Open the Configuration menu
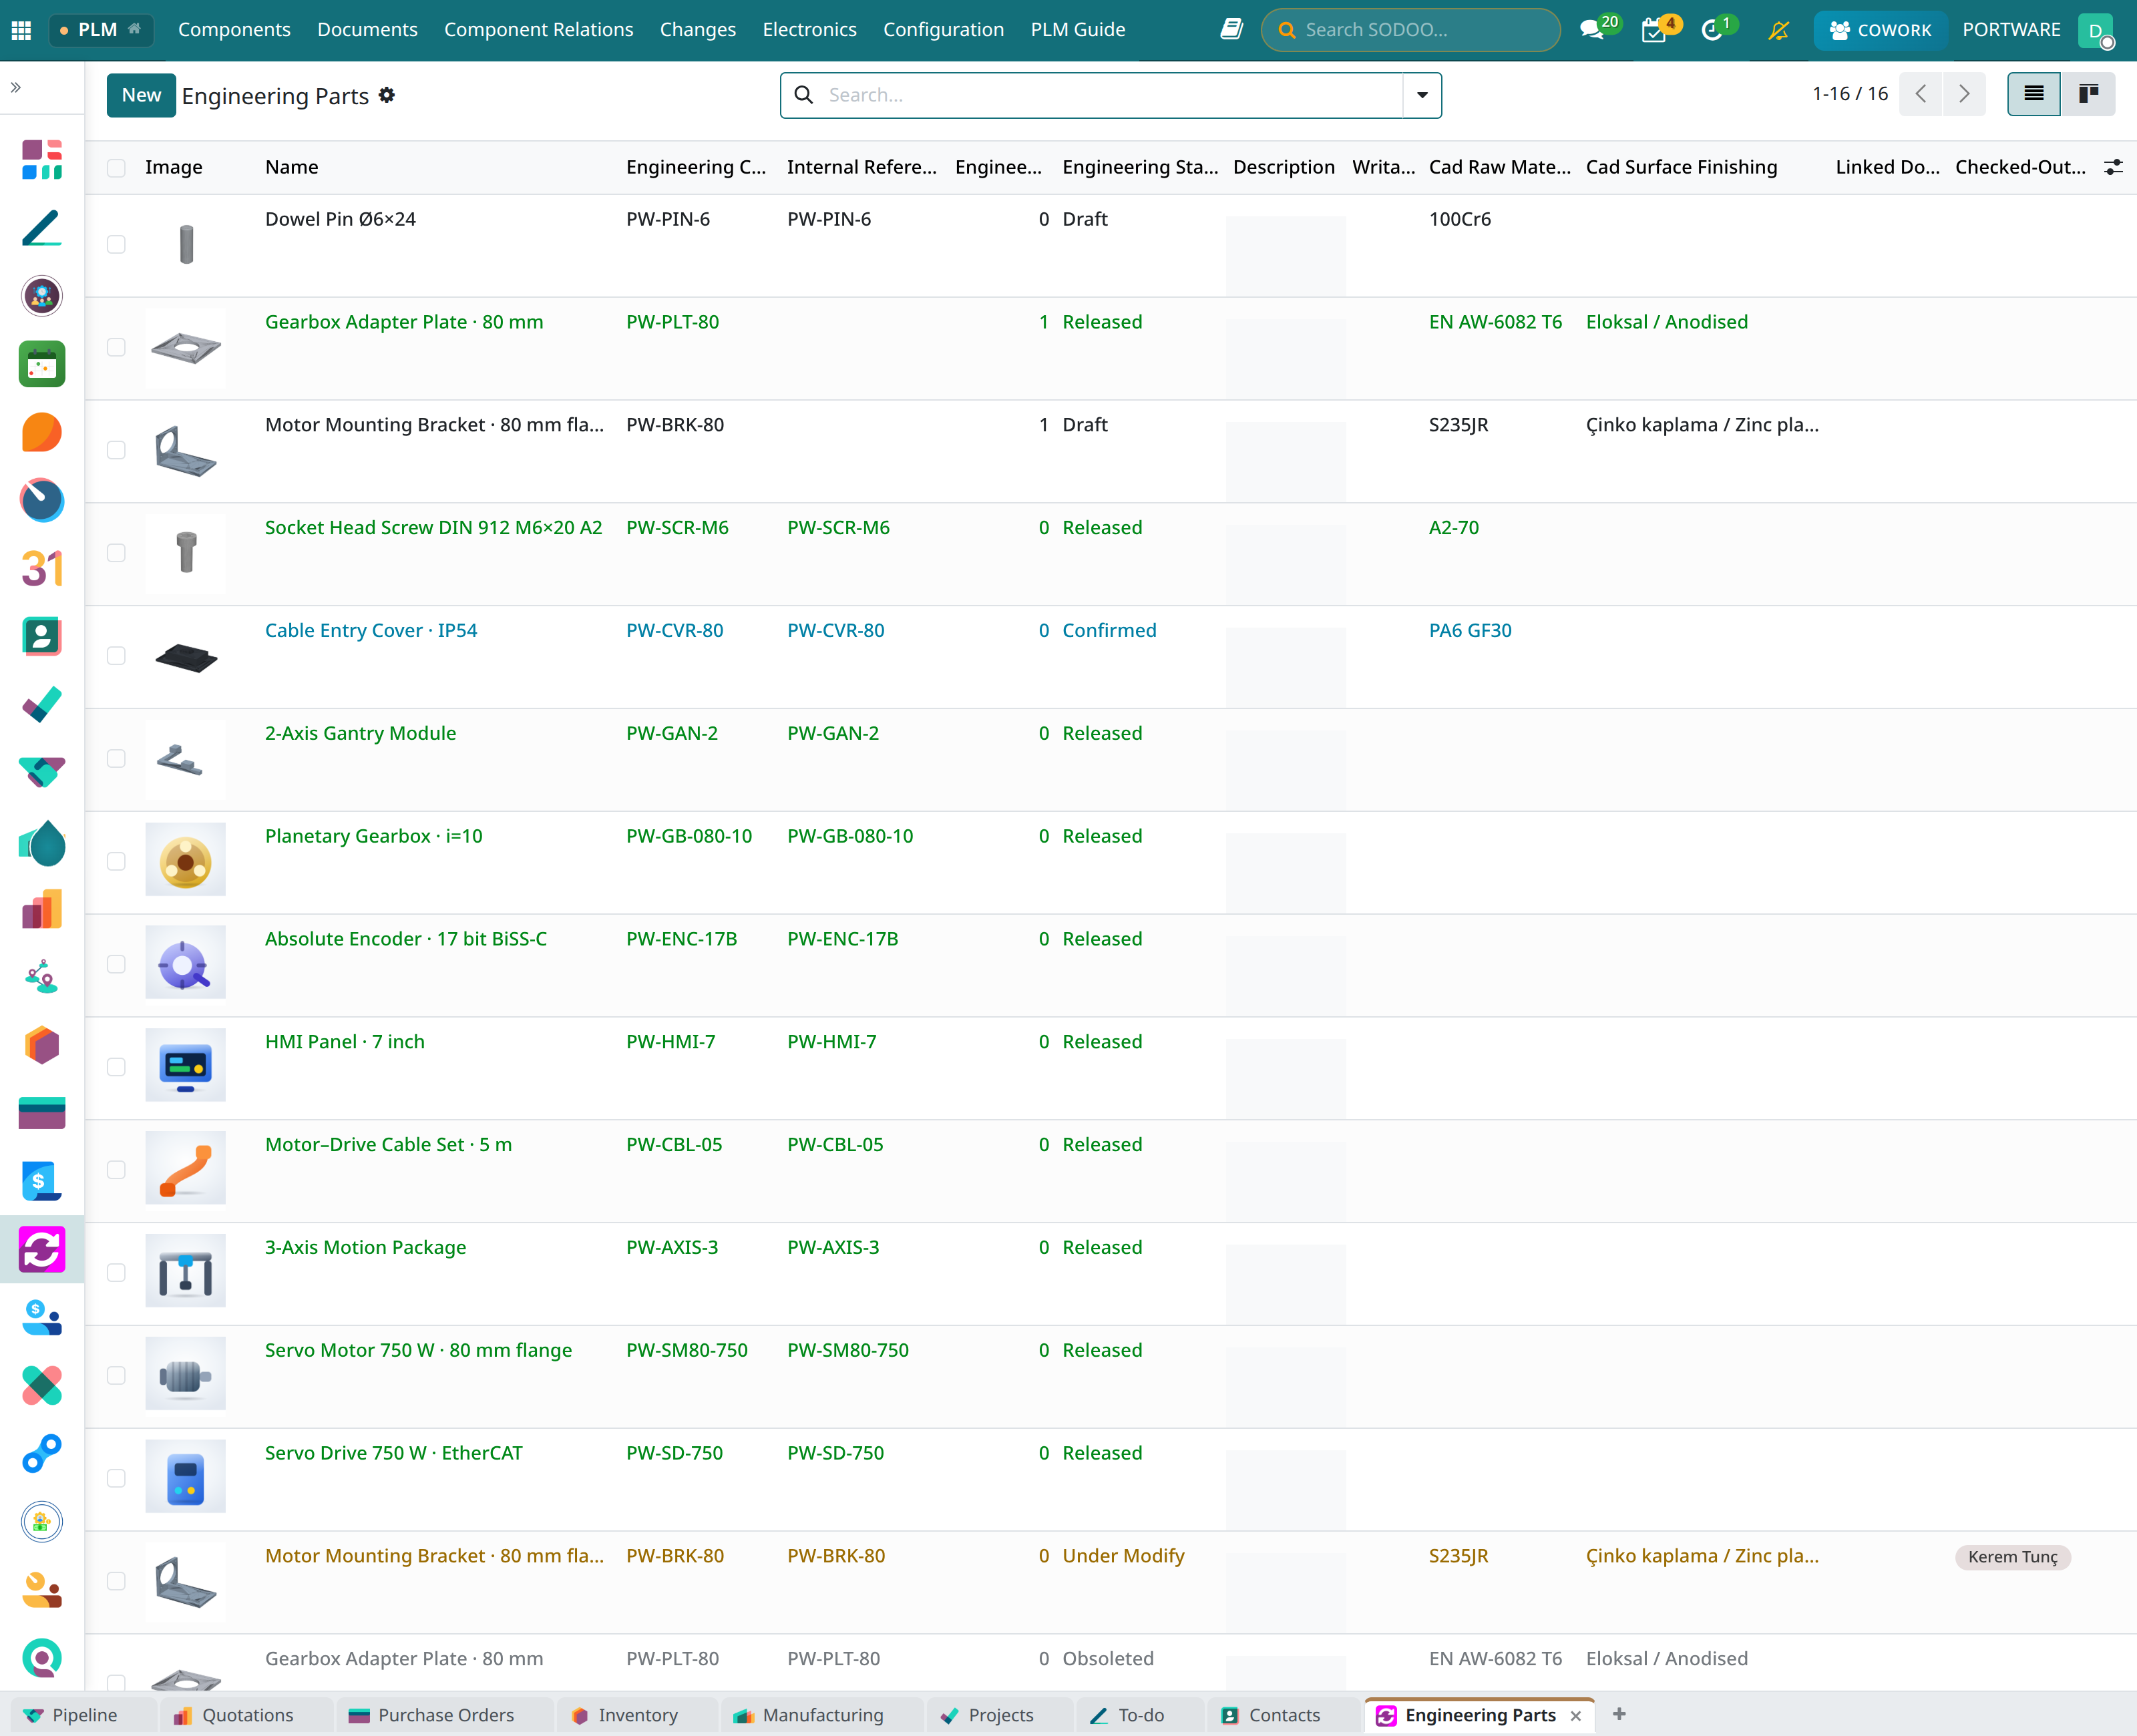The image size is (2137, 1736). coord(943,30)
